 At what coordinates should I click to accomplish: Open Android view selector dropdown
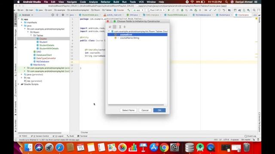pos(26,15)
